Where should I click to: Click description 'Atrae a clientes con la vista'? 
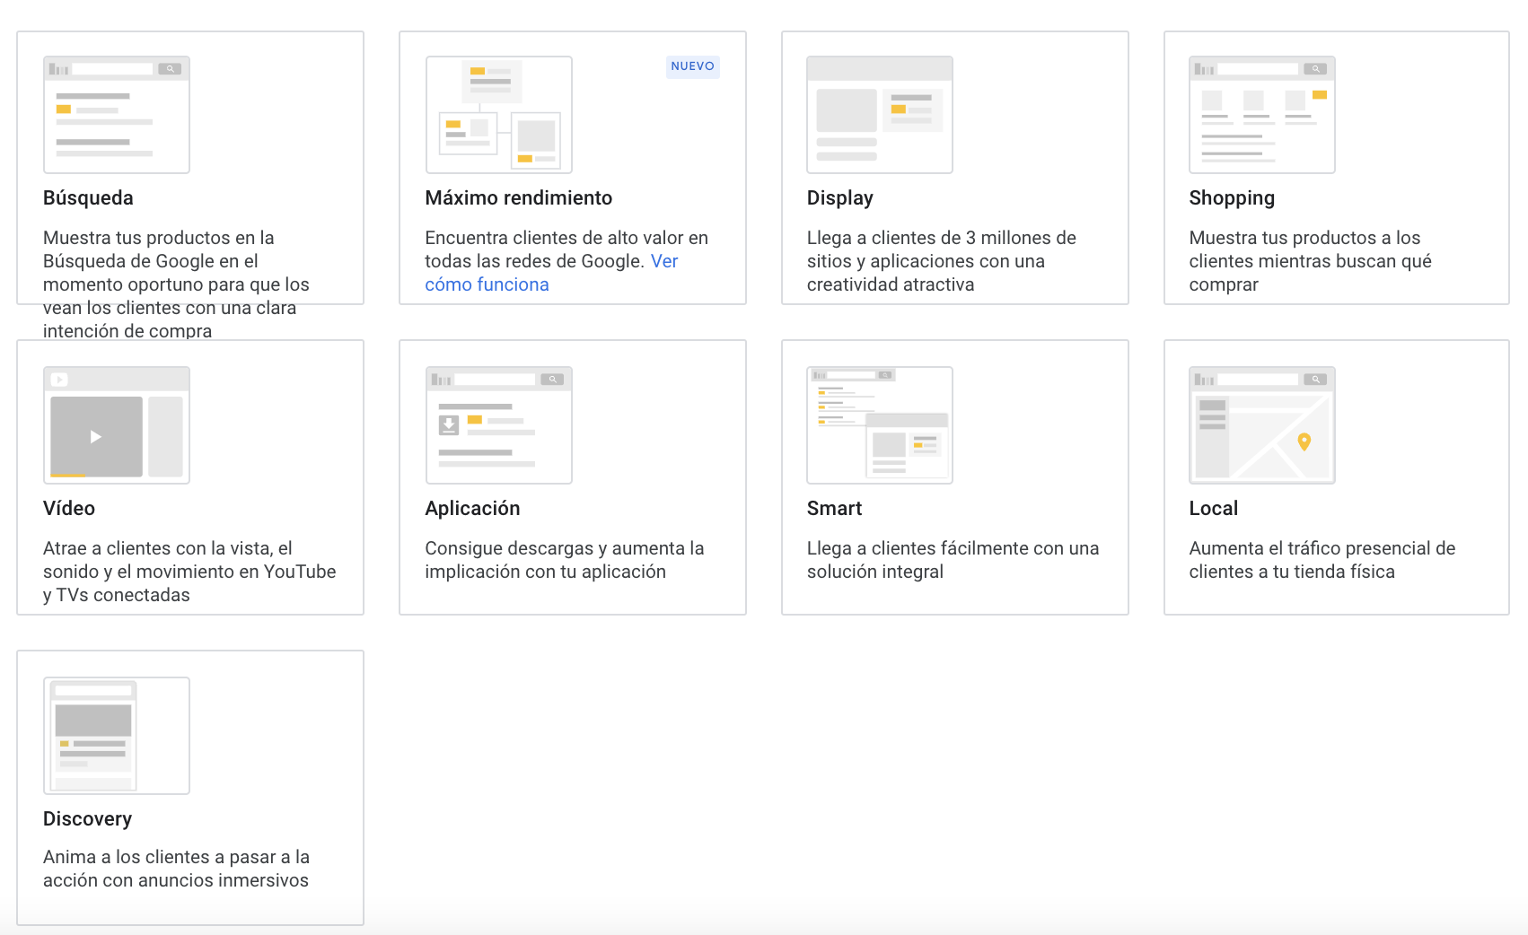tap(189, 572)
